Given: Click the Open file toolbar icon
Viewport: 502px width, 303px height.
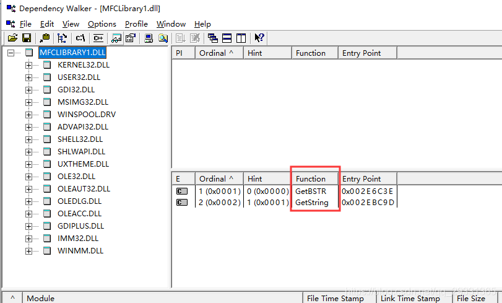Looking at the screenshot, I should click(12, 38).
